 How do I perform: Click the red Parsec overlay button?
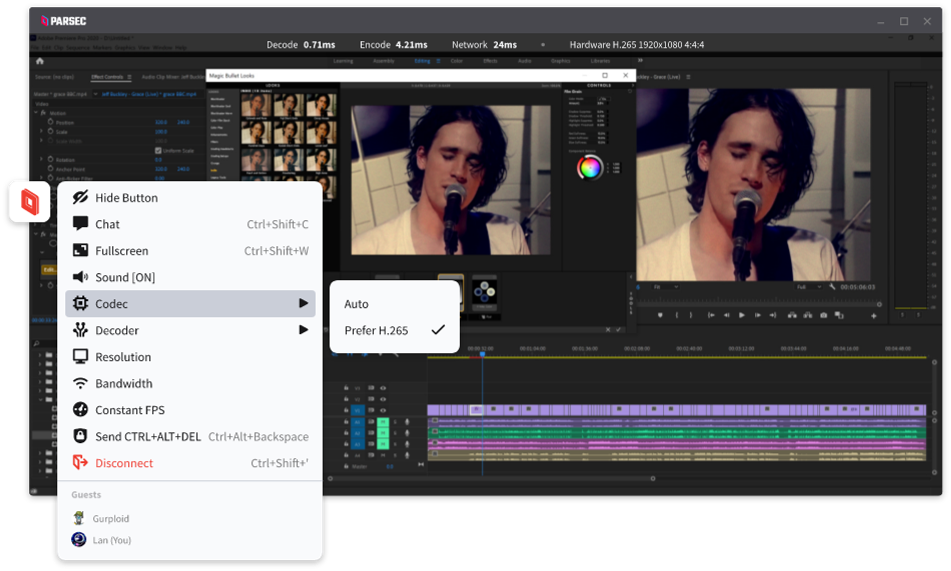coord(30,202)
